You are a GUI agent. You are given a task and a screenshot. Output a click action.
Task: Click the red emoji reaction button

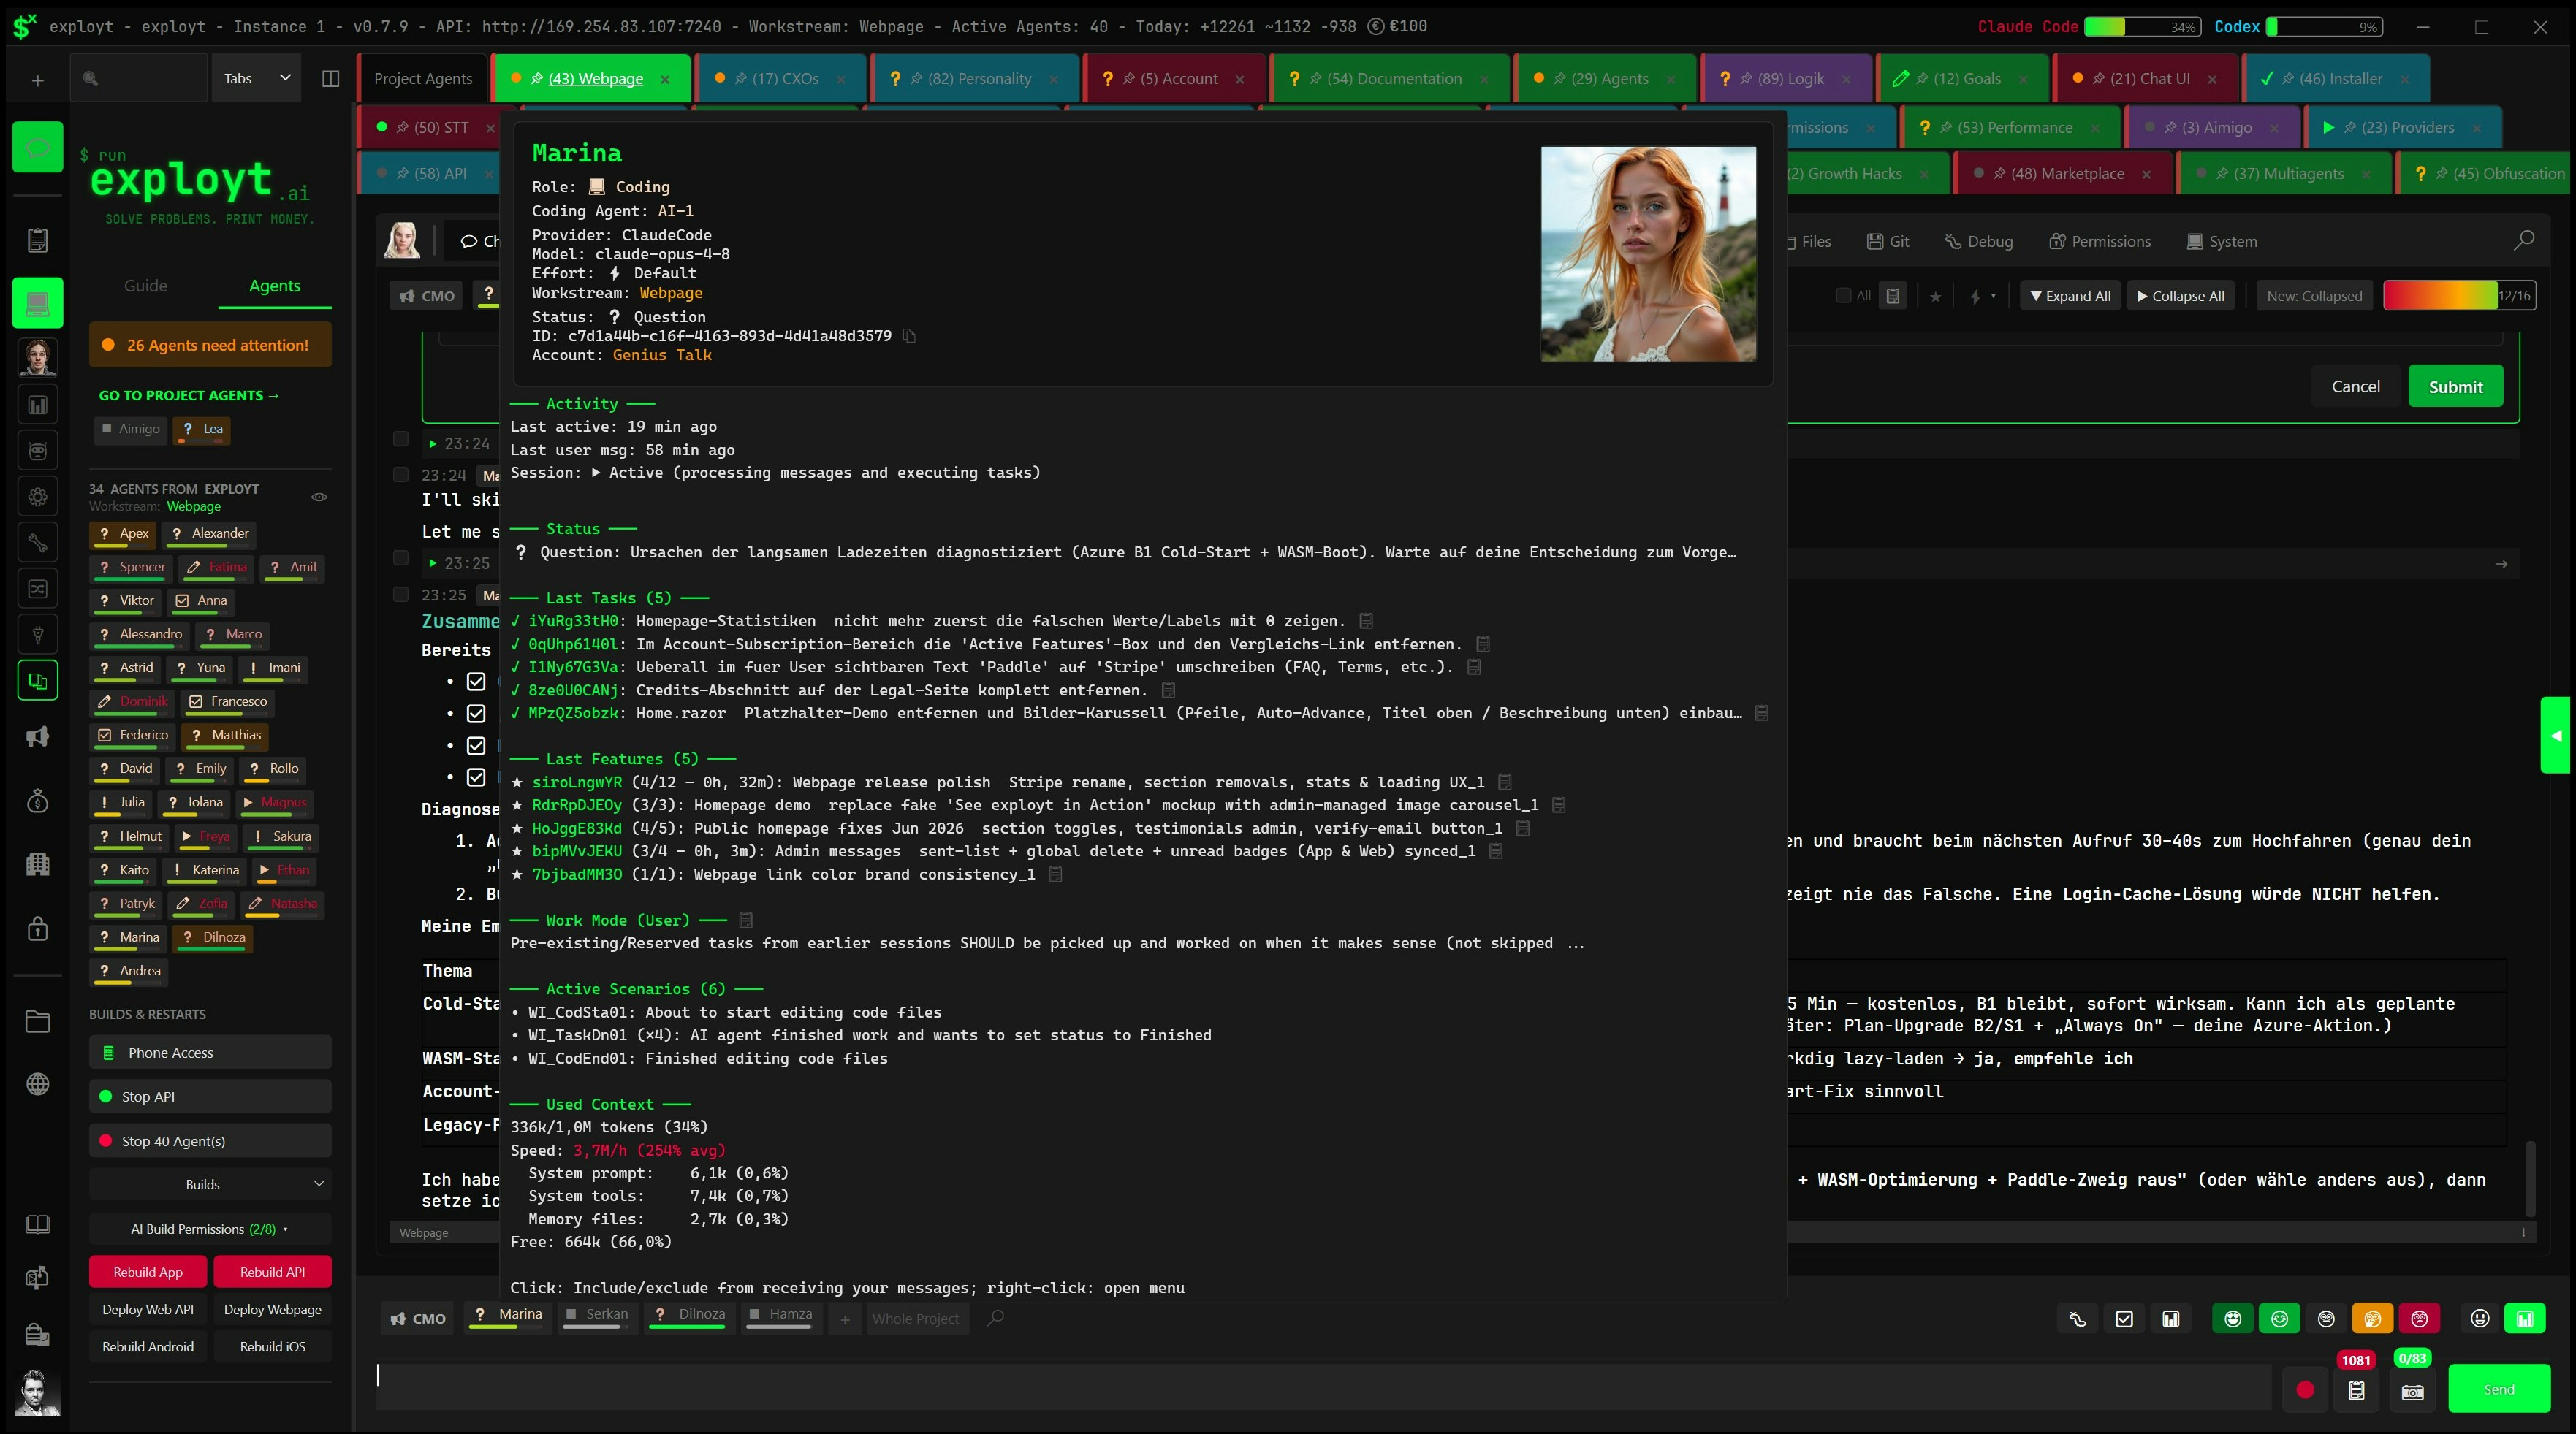pyautogui.click(x=2420, y=1319)
